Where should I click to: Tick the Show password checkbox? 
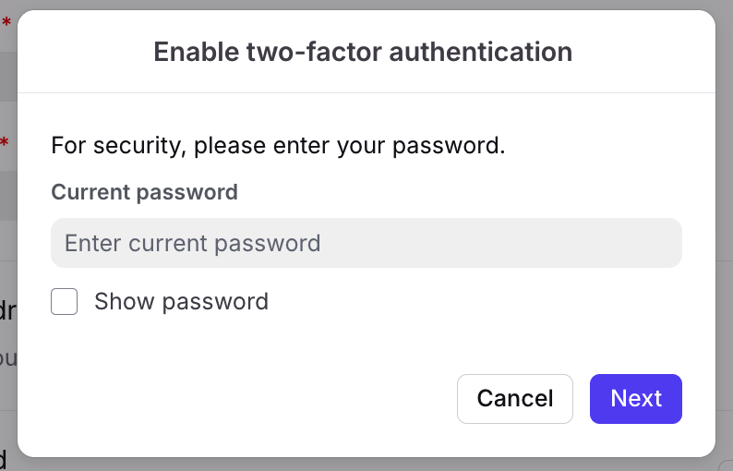pyautogui.click(x=64, y=301)
